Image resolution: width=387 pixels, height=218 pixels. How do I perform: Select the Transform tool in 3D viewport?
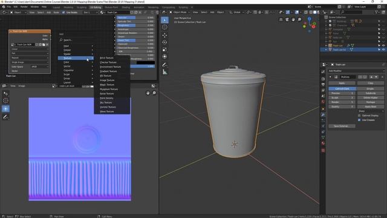(x=164, y=56)
